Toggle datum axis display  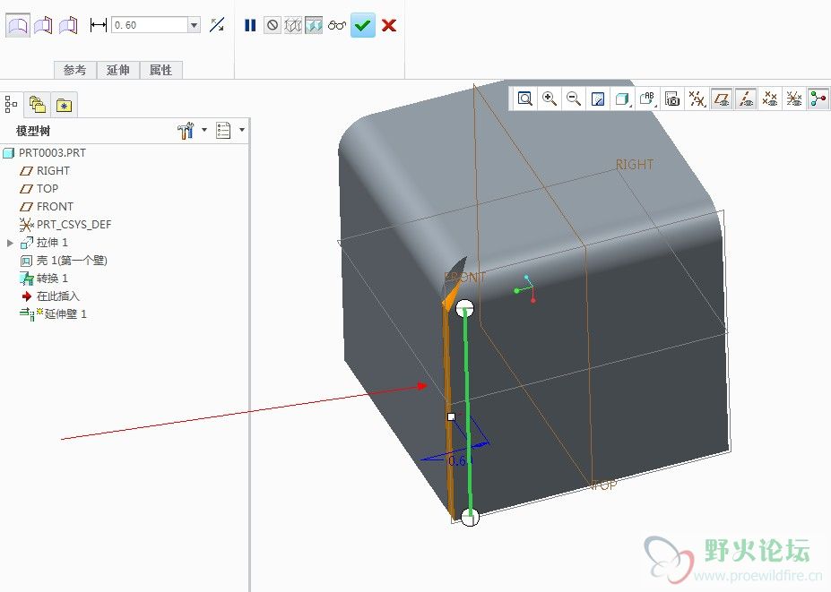click(x=746, y=99)
